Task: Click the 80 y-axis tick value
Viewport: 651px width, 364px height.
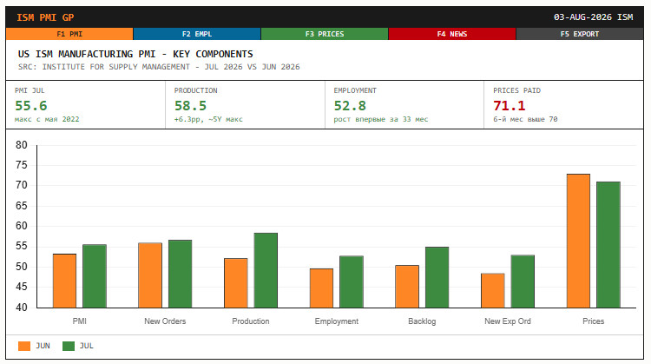Action: click(x=22, y=145)
